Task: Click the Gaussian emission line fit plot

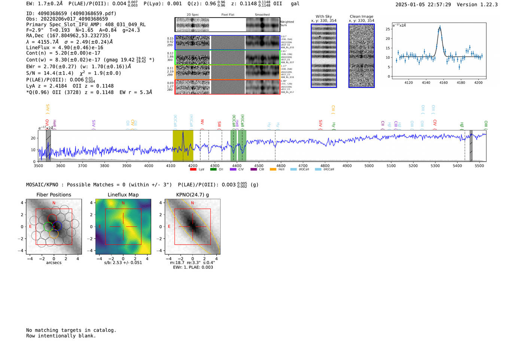Action: 439,51
